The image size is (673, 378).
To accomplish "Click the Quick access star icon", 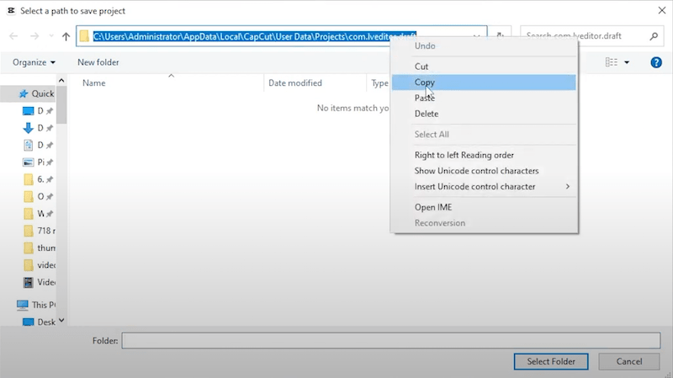I will pyautogui.click(x=24, y=93).
